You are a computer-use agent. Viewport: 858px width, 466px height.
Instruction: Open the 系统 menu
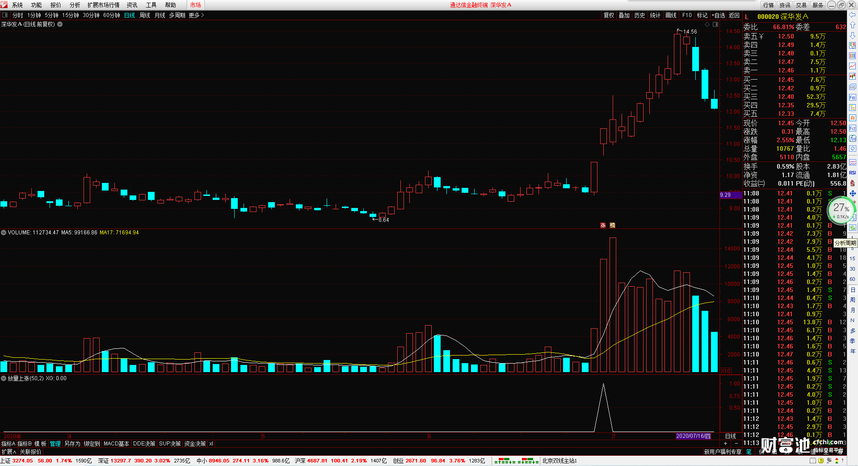click(17, 5)
